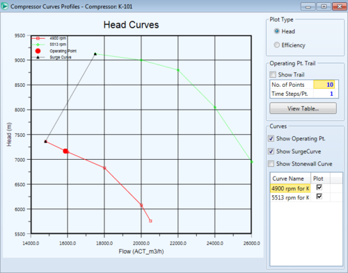Select the 5513 rpm curve name row
Screen dimensions: 348x273
(290, 197)
